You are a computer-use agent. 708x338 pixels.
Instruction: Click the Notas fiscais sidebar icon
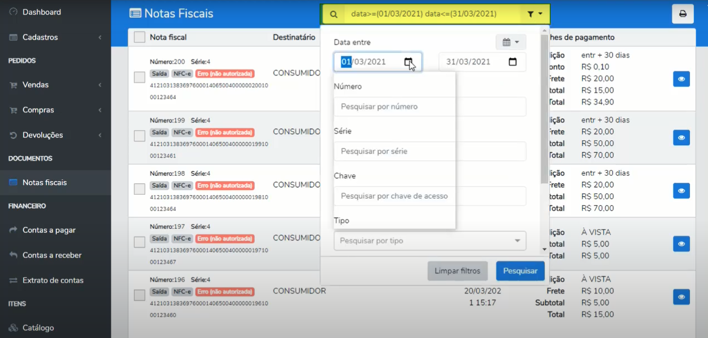(x=13, y=183)
